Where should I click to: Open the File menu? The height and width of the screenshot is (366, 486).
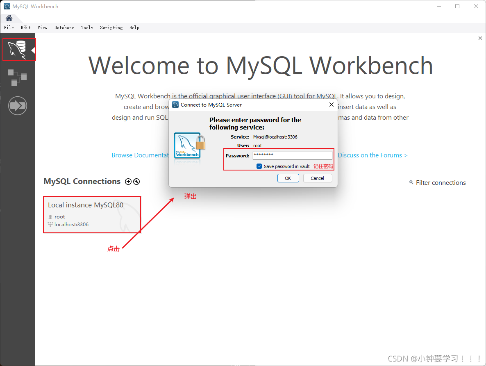(9, 27)
